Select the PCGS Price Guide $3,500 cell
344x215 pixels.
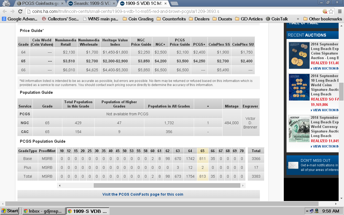tap(180, 61)
